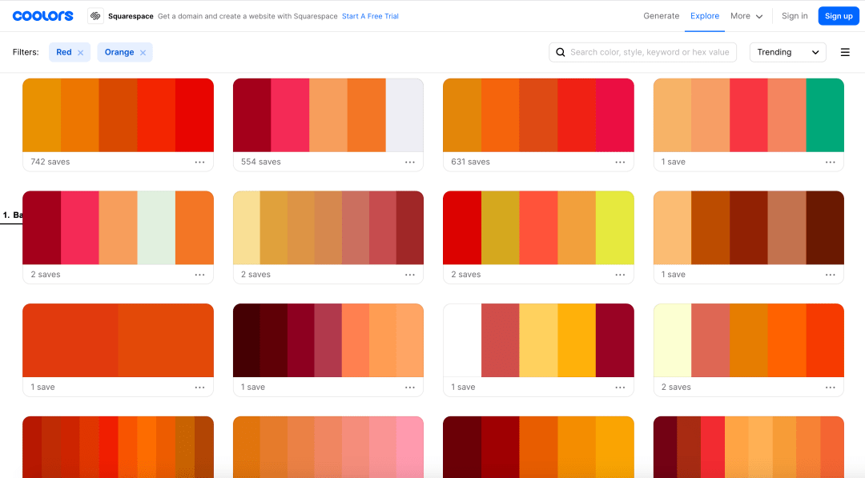Screen dimensions: 865x478
Task: Open the hamburger menu icon beside Trending
Action: pyautogui.click(x=845, y=52)
